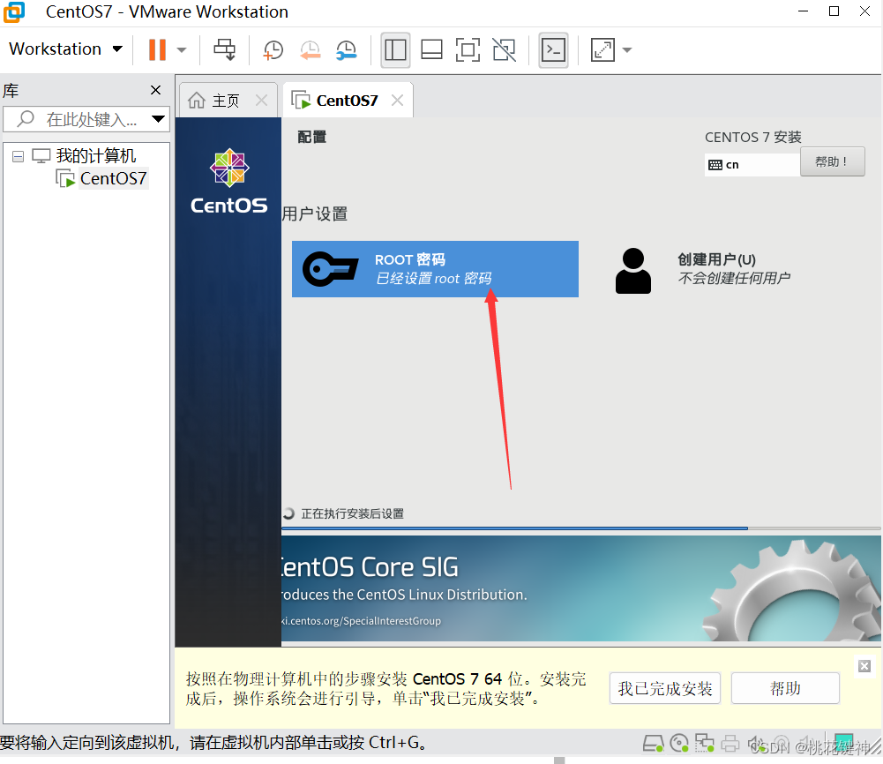Click the VMware Workstation title icon
Screen dimensions: 883x764
14,11
